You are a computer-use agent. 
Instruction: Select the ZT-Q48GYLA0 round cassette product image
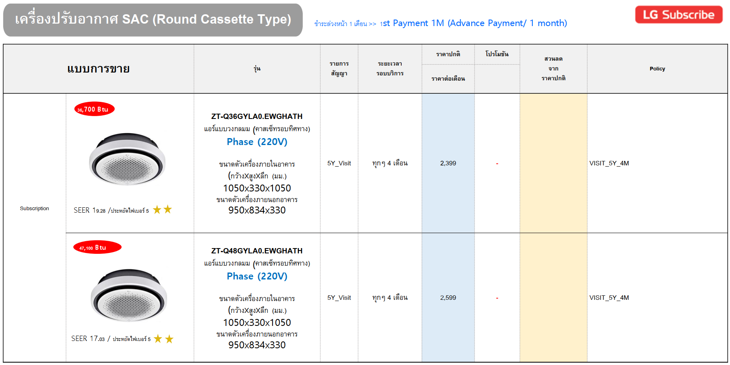click(x=129, y=295)
